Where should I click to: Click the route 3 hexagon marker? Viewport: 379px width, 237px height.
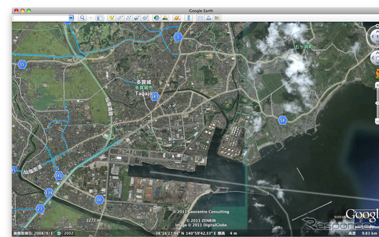tap(178, 37)
